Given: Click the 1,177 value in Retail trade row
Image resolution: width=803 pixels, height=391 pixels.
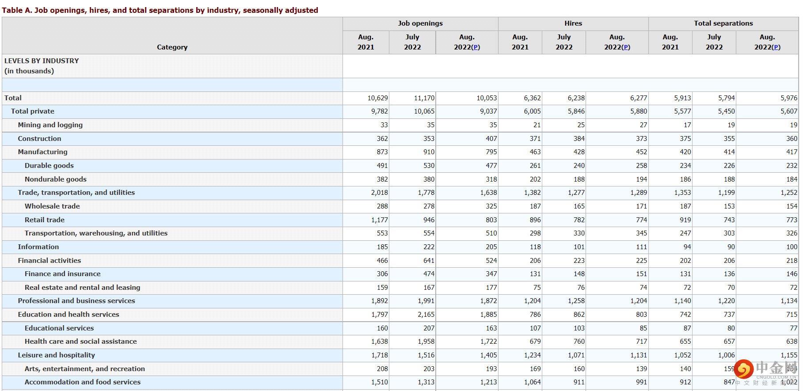Looking at the screenshot, I should pyautogui.click(x=380, y=220).
